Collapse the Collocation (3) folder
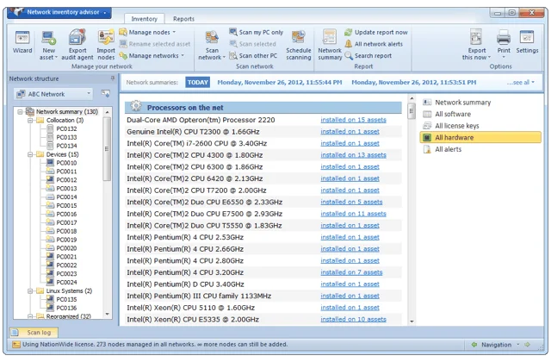The height and width of the screenshot is (362, 551). pyautogui.click(x=30, y=121)
